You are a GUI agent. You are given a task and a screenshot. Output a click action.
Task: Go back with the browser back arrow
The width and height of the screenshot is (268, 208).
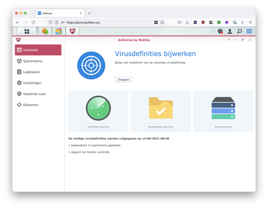(18, 22)
